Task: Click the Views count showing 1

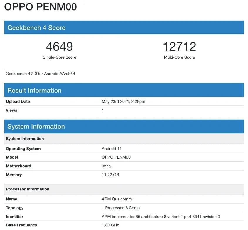Action: [x=103, y=110]
